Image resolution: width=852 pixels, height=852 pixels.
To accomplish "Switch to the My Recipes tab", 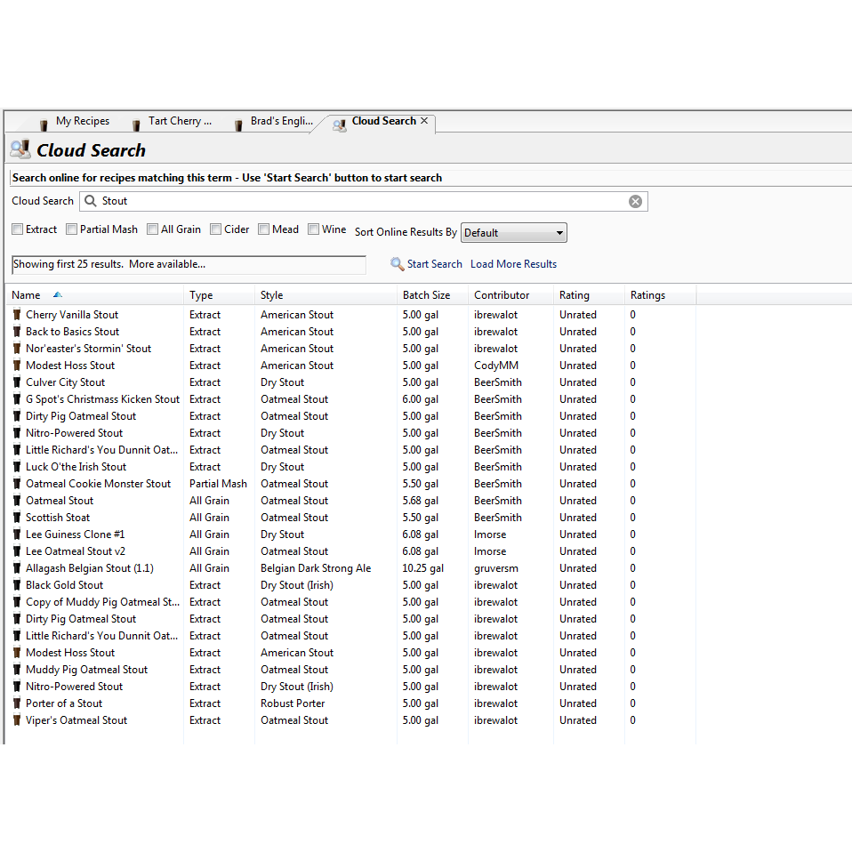I will (x=82, y=122).
